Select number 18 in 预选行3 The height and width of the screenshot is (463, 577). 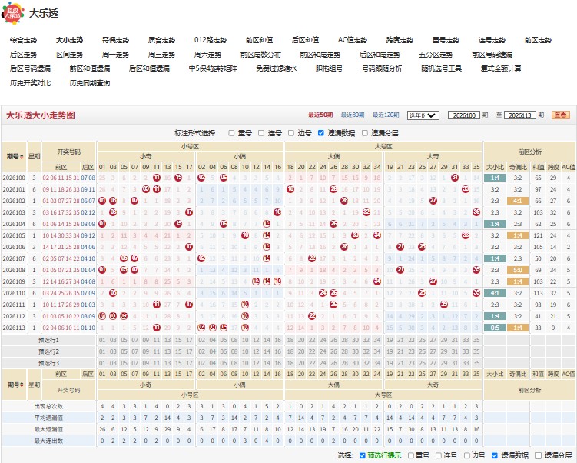coord(290,363)
